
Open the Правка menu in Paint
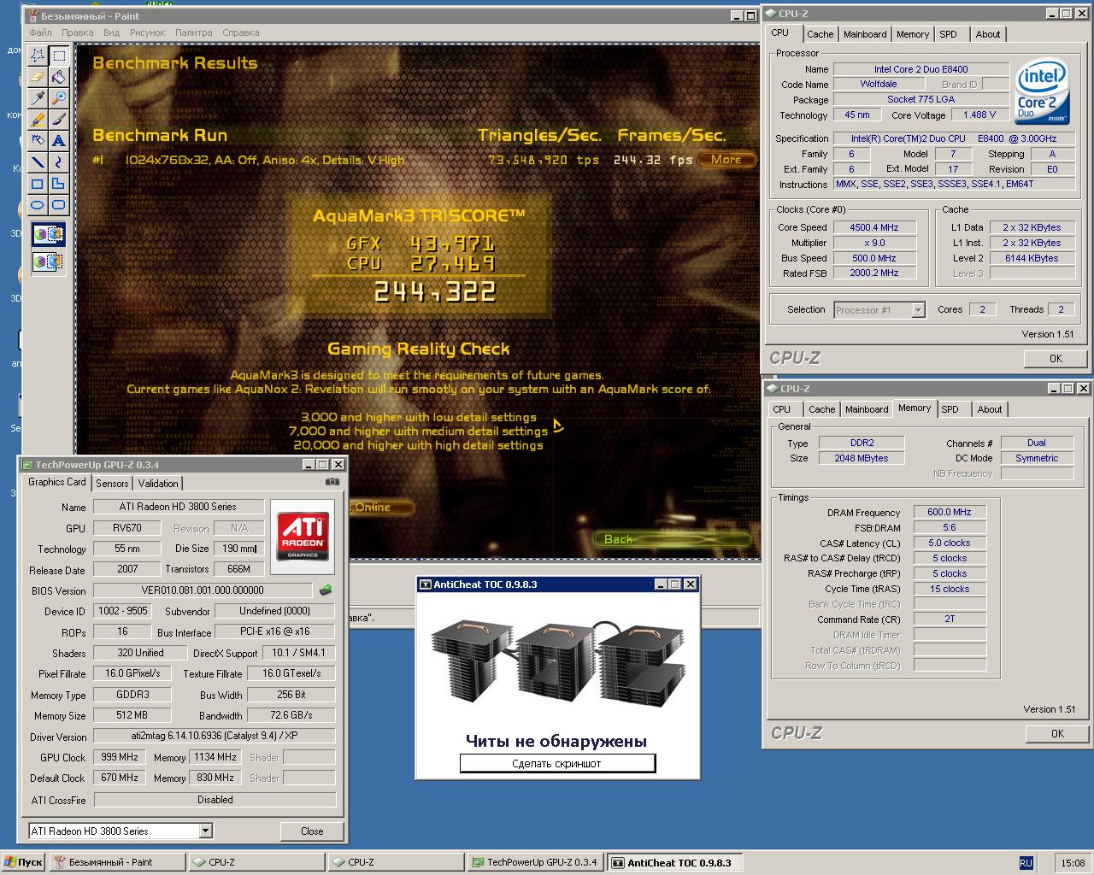(x=78, y=32)
